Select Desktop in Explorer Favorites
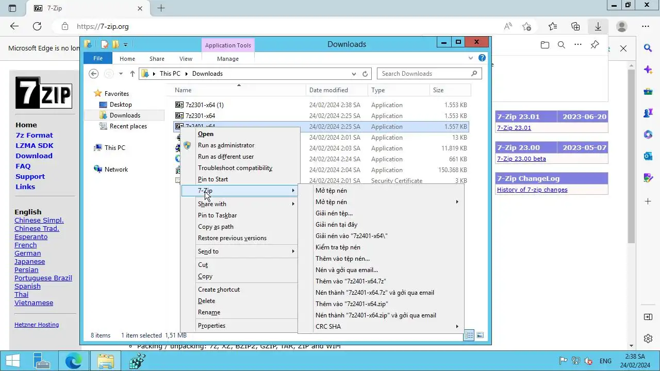Viewport: 660px width, 371px height. [x=121, y=105]
